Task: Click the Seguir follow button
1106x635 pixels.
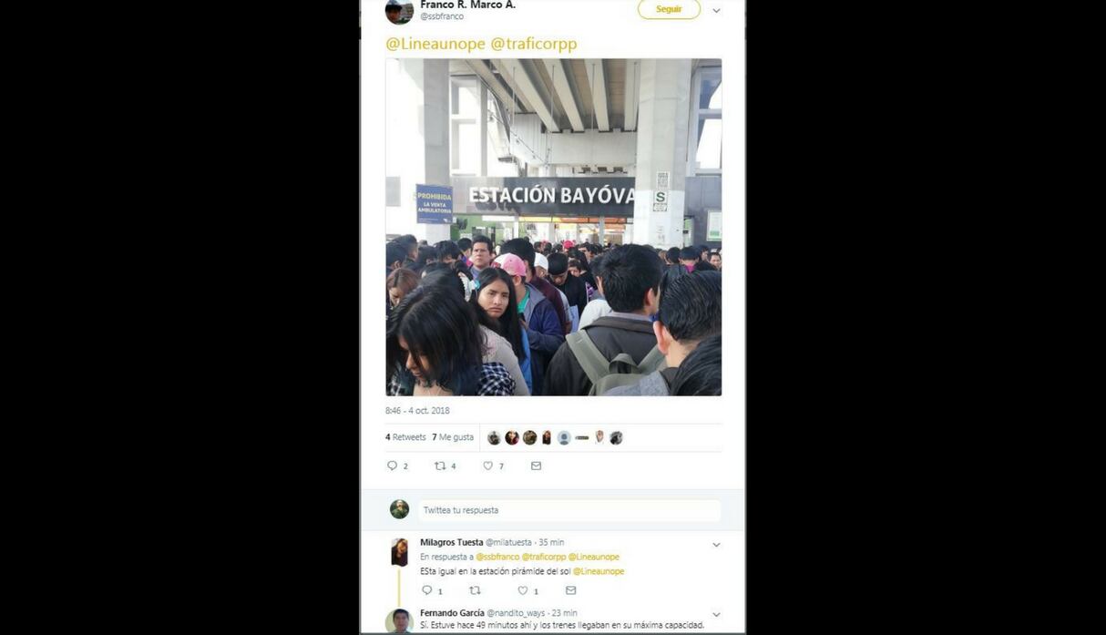Action: (669, 9)
